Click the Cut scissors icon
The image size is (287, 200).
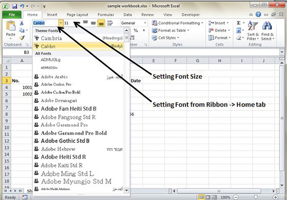pos(22,23)
